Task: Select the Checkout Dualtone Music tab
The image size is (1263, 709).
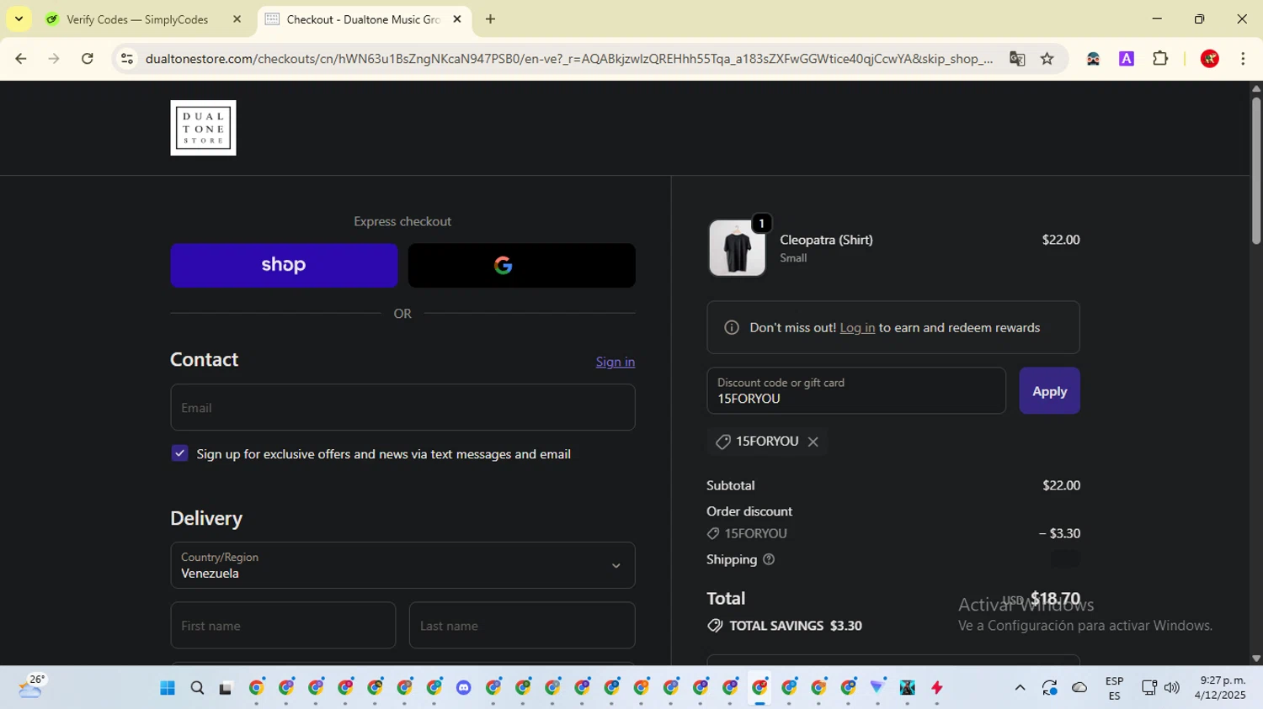Action: point(363,19)
